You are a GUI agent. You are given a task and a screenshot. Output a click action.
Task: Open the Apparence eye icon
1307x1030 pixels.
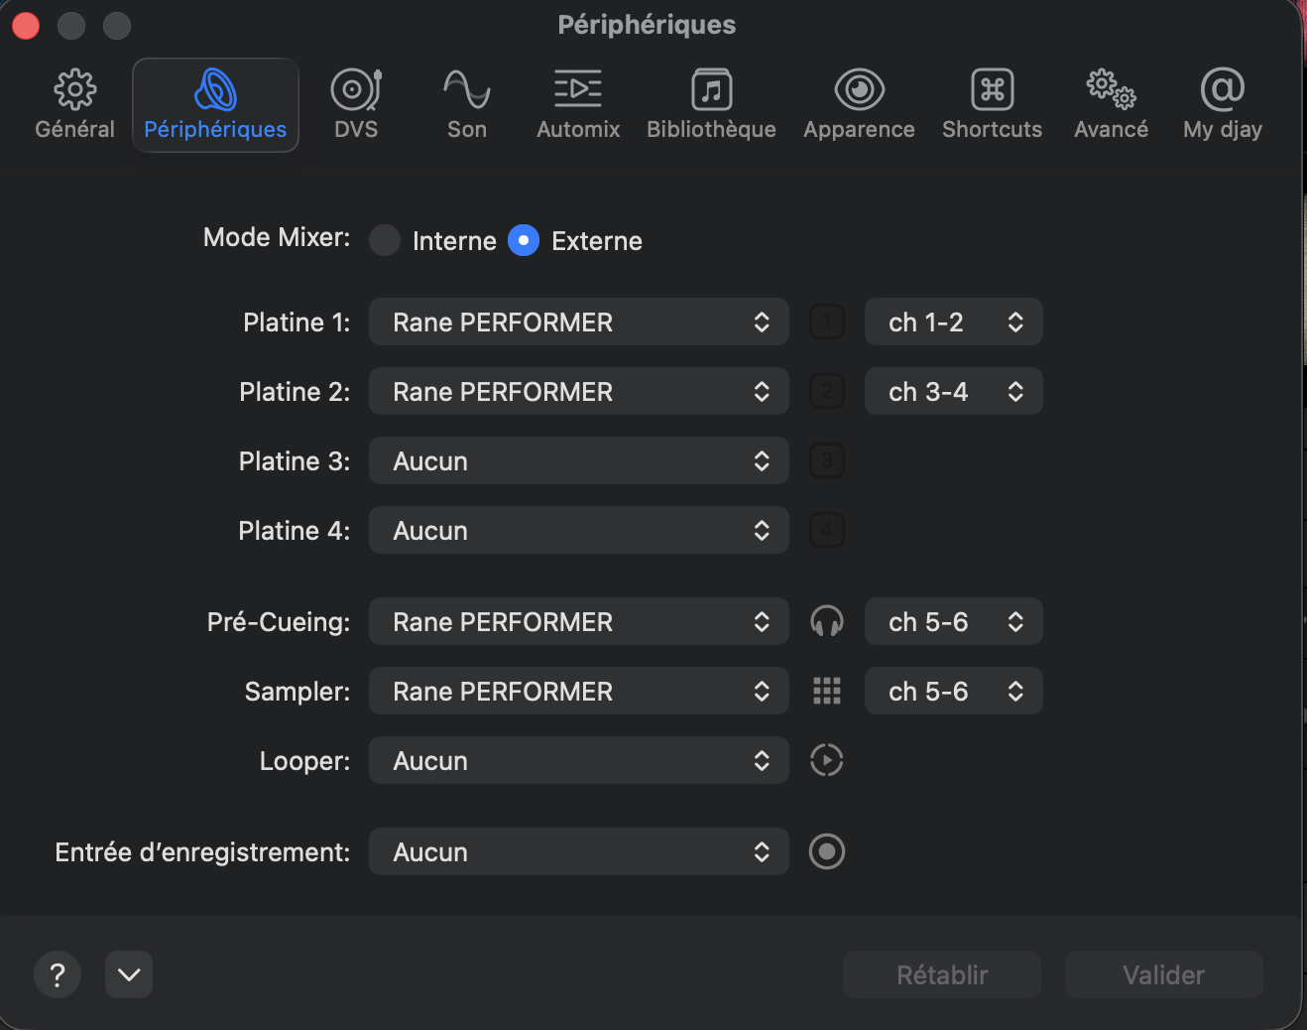pyautogui.click(x=859, y=90)
